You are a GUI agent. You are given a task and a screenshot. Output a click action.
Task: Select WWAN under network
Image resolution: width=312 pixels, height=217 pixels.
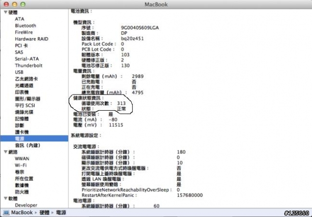[22, 158]
